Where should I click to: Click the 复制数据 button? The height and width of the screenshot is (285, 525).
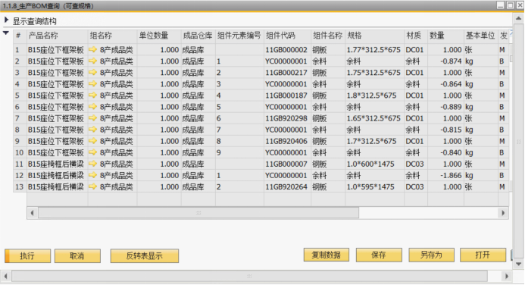pos(327,255)
